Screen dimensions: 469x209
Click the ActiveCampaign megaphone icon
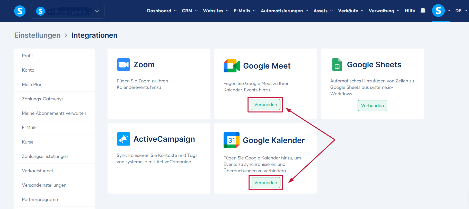[123, 139]
